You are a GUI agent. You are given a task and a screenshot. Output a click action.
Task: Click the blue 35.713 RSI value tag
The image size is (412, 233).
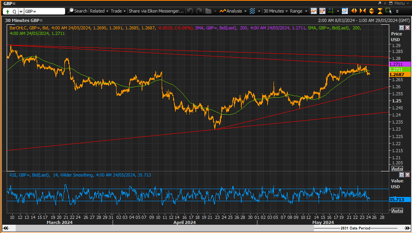coord(400,200)
